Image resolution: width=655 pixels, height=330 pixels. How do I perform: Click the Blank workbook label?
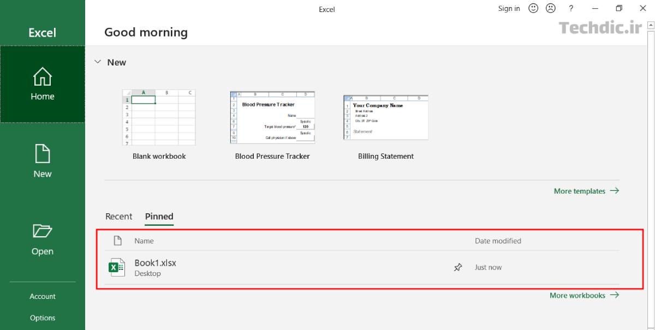[x=159, y=156]
